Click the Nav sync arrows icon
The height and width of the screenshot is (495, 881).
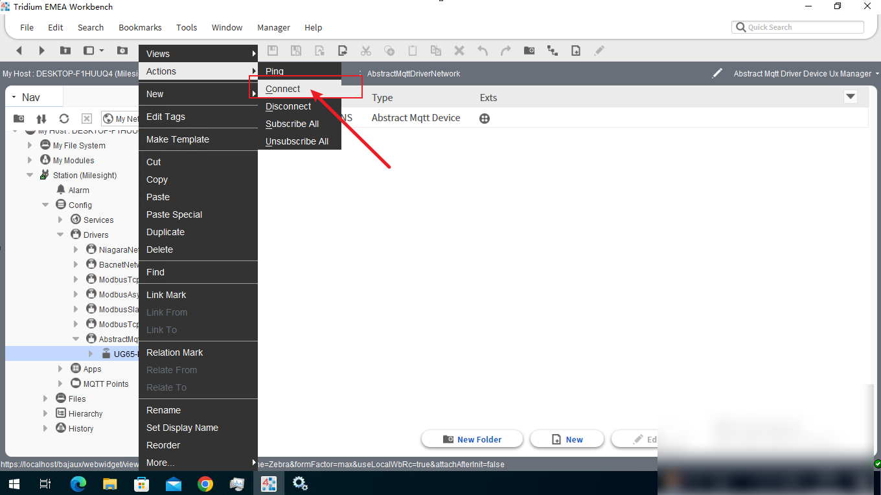point(41,119)
